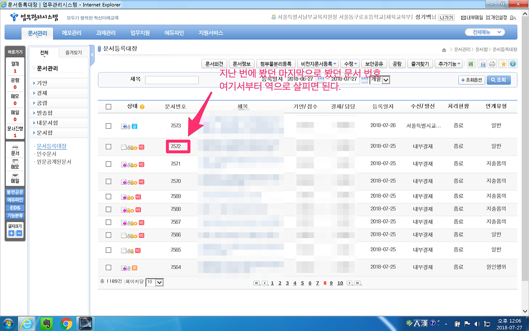Open the 수정 dropdown button
Screen dimensions: 529x331
pos(351,64)
